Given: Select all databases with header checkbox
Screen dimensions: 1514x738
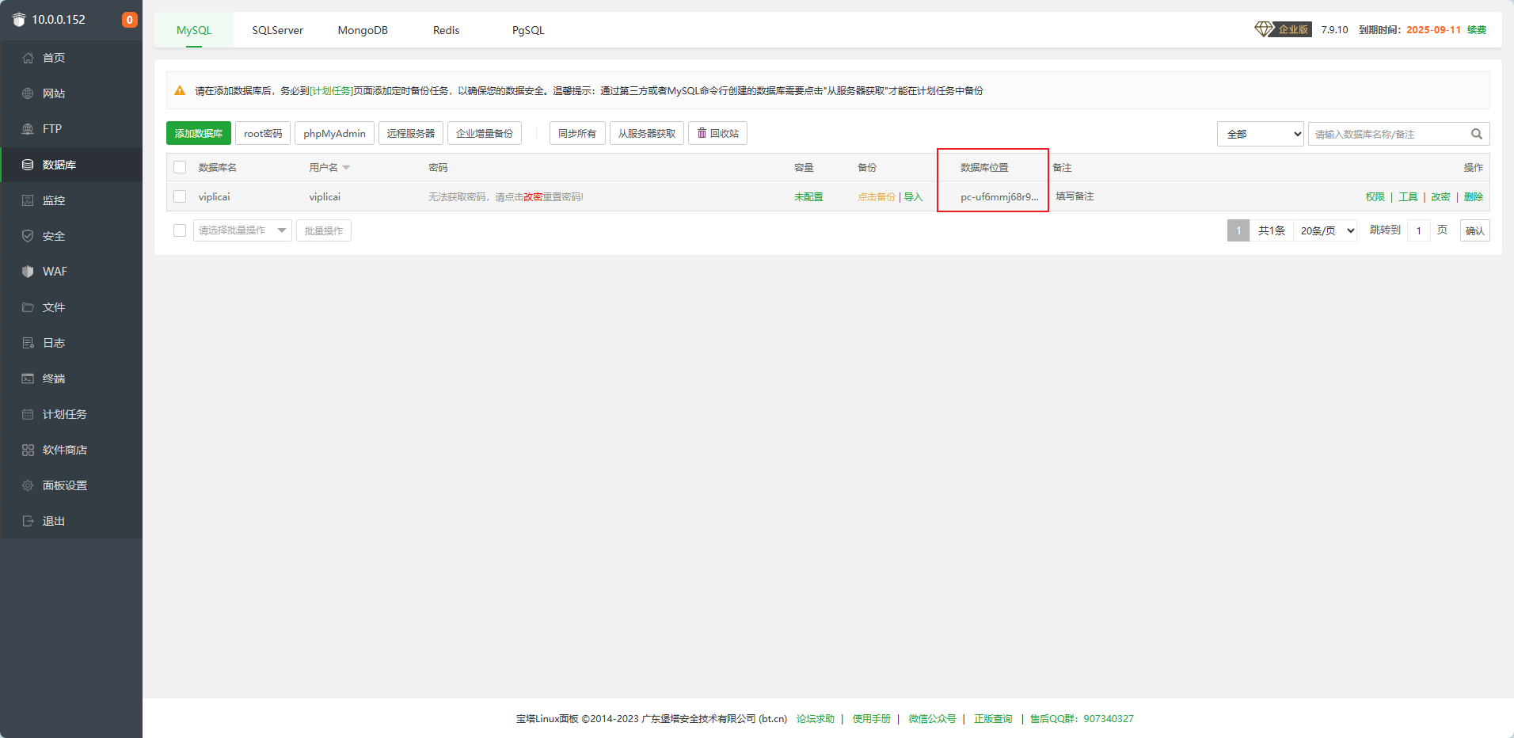Looking at the screenshot, I should 180,167.
